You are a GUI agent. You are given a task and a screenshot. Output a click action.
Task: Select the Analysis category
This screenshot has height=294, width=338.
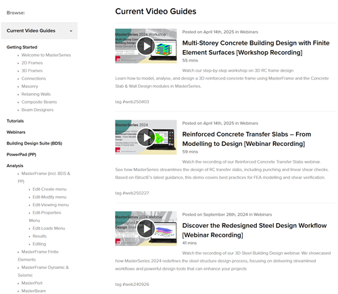tap(15, 166)
